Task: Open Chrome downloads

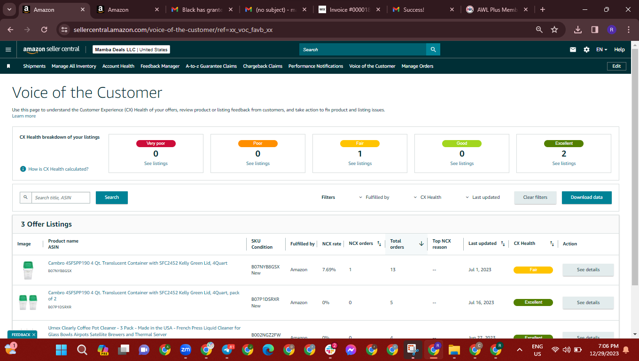Action: [x=578, y=30]
